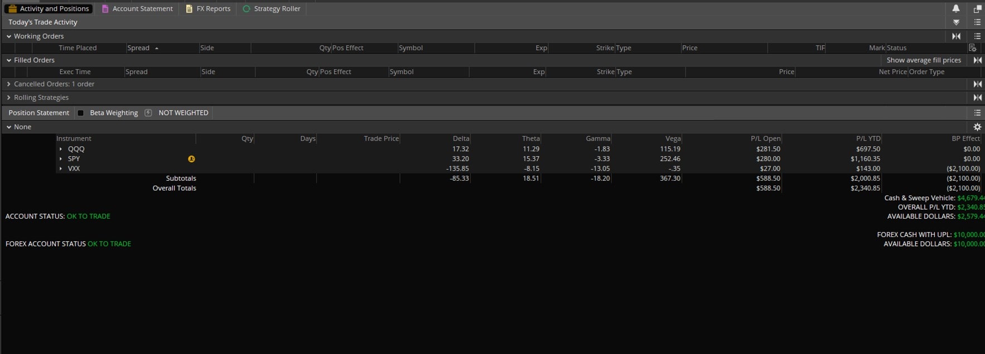The height and width of the screenshot is (354, 985).
Task: Open Working Orders column settings gear icon
Action: pos(972,48)
